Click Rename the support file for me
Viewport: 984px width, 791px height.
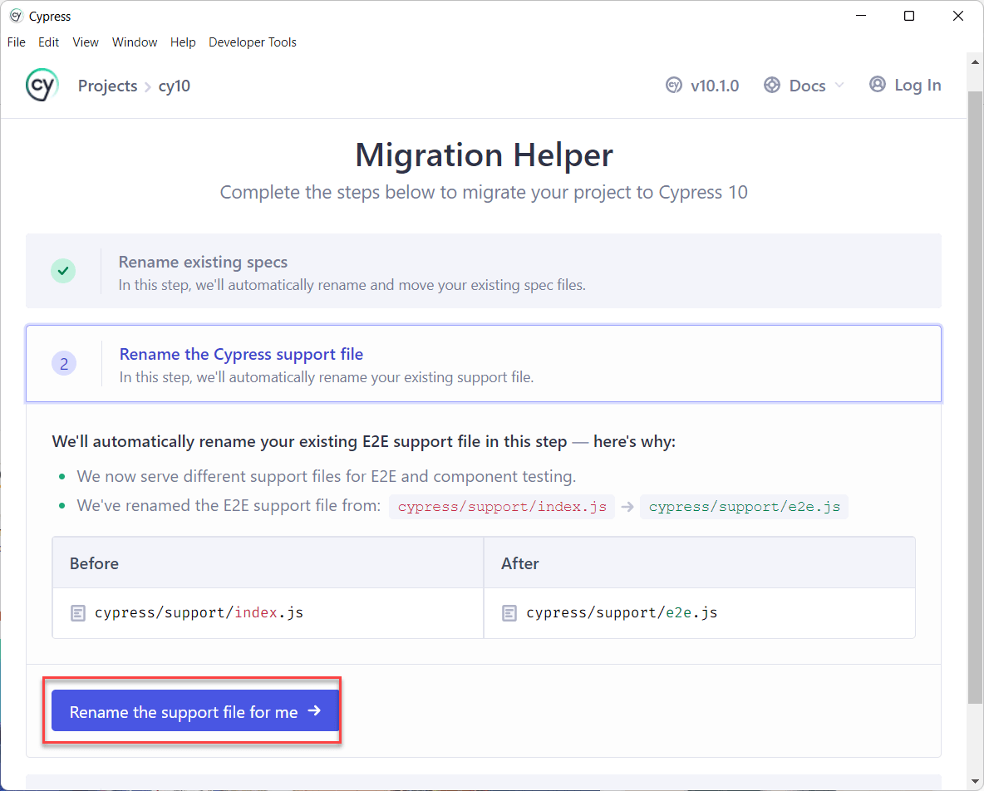[x=195, y=711]
